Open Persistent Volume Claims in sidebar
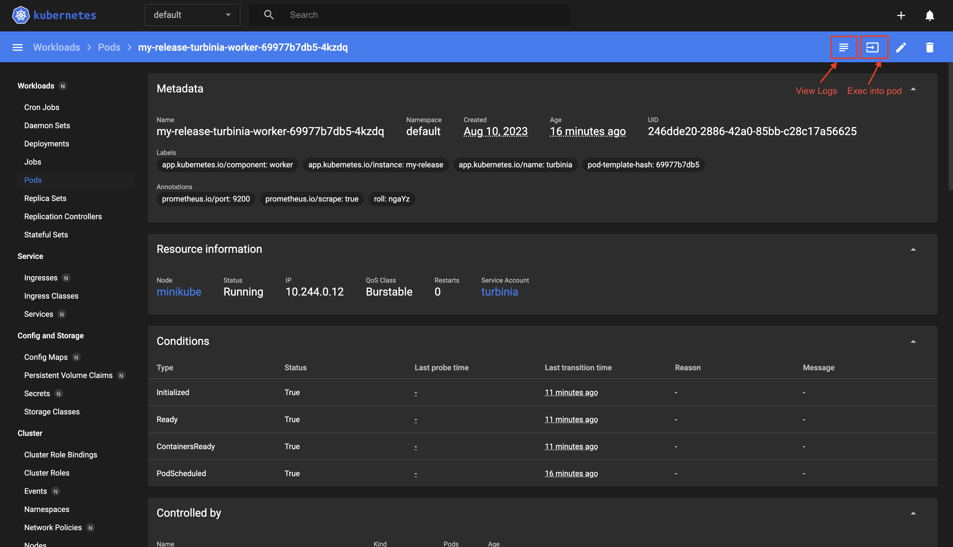The image size is (953, 547). tap(68, 376)
